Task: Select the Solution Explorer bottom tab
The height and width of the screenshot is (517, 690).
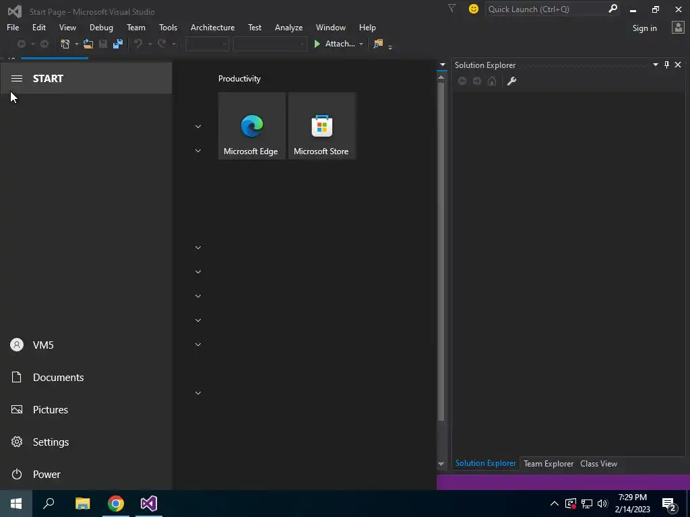Action: (486, 463)
